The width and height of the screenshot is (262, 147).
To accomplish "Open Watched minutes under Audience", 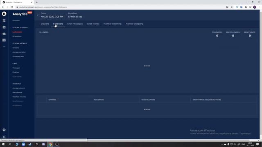I will click(19, 97).
